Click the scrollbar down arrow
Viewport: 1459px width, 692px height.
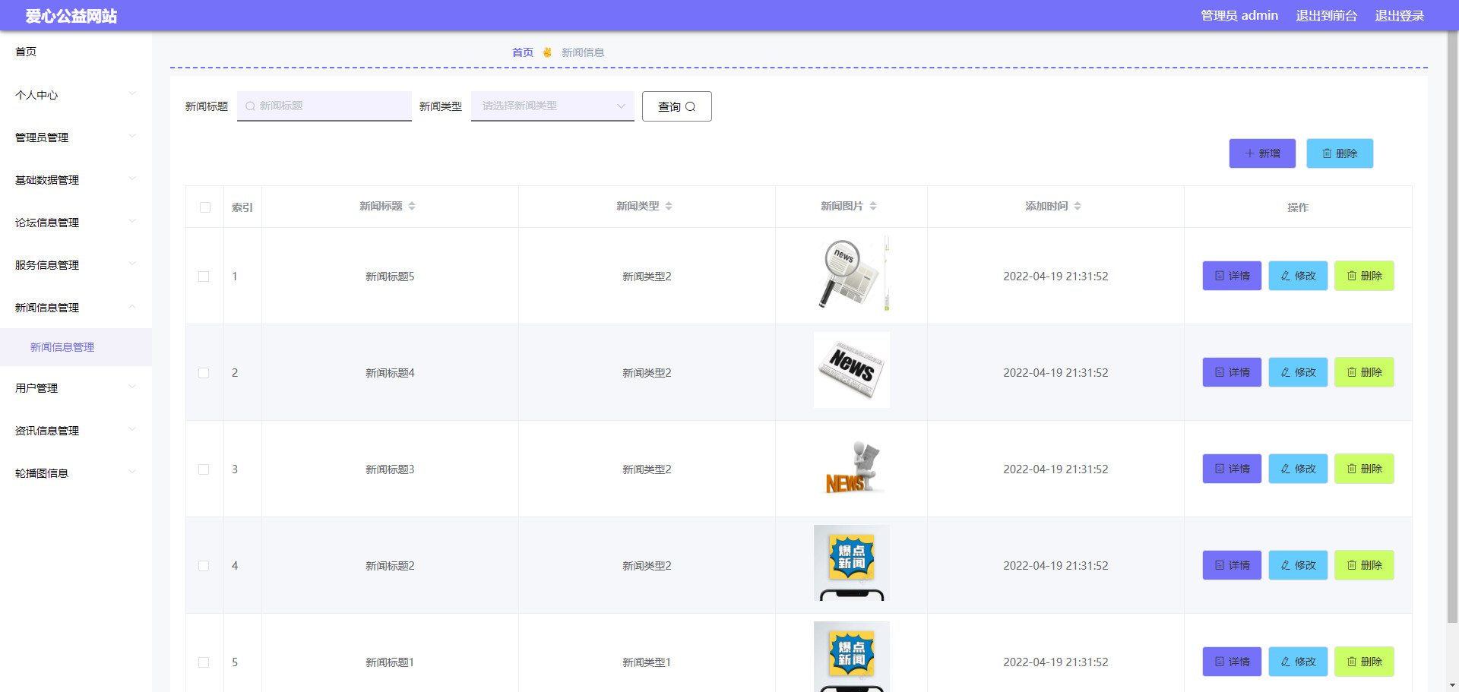1452,685
